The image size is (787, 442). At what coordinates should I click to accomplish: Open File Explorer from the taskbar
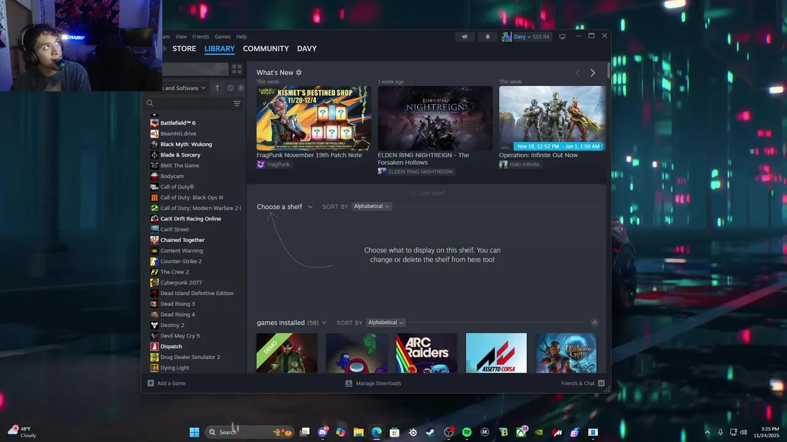pyautogui.click(x=358, y=432)
